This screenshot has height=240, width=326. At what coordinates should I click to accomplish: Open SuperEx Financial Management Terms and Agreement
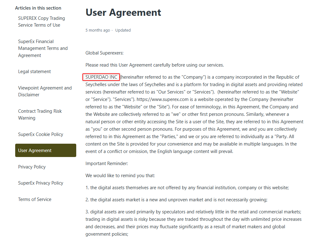click(x=43, y=48)
